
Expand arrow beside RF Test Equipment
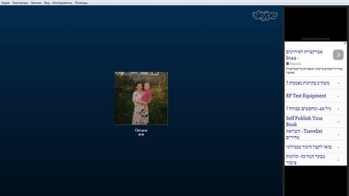(338, 96)
